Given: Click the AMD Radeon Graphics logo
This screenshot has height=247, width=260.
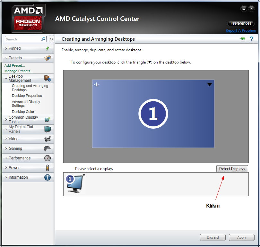Looking at the screenshot, I should (x=29, y=18).
